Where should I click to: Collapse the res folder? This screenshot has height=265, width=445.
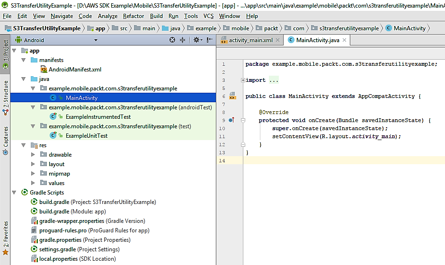24,145
